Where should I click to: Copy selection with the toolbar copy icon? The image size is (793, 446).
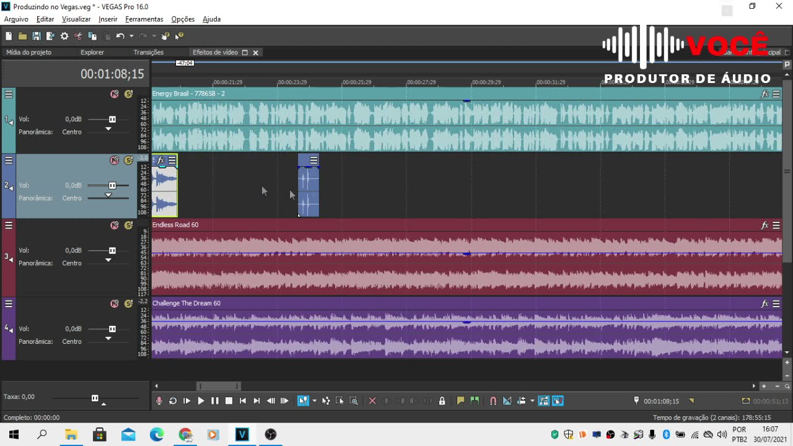pyautogui.click(x=92, y=36)
